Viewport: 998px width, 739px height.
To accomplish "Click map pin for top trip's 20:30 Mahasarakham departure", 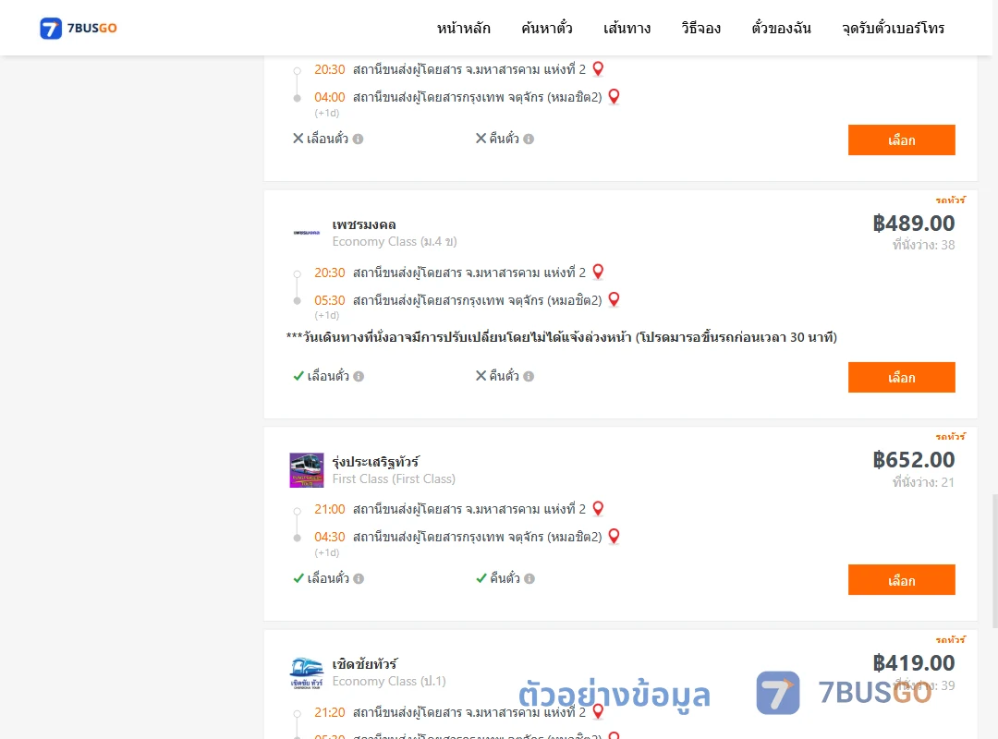I will click(598, 68).
